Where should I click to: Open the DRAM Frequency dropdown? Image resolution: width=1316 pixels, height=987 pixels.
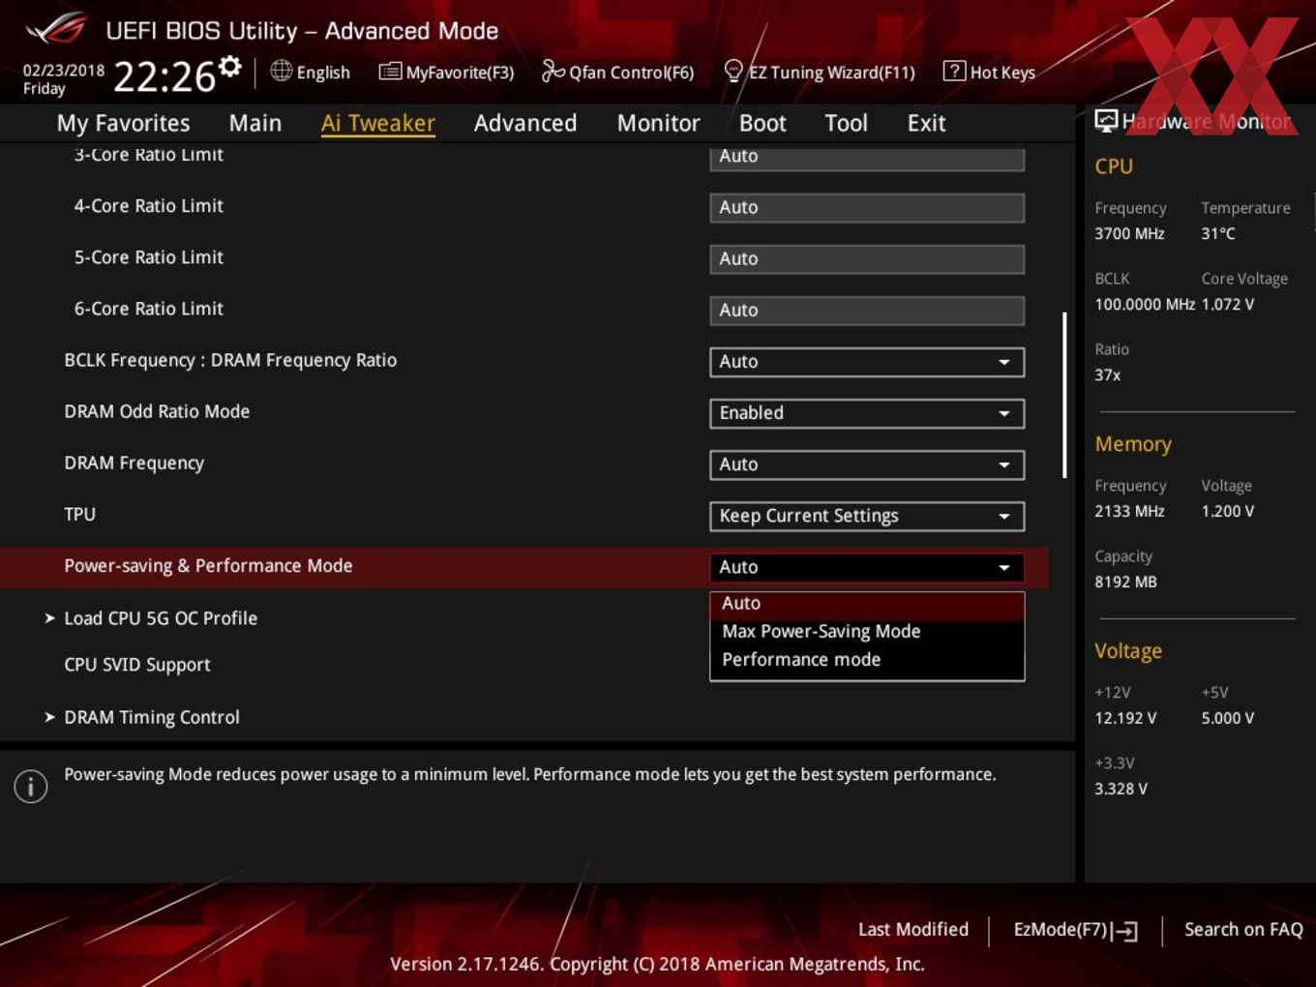(x=867, y=464)
